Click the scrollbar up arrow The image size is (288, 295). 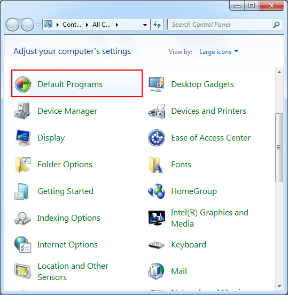tap(279, 72)
